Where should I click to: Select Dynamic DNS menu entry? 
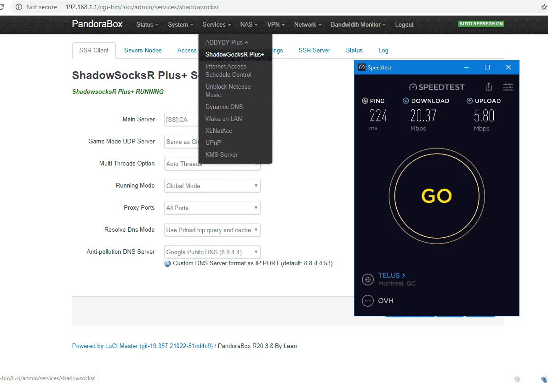click(x=235, y=107)
